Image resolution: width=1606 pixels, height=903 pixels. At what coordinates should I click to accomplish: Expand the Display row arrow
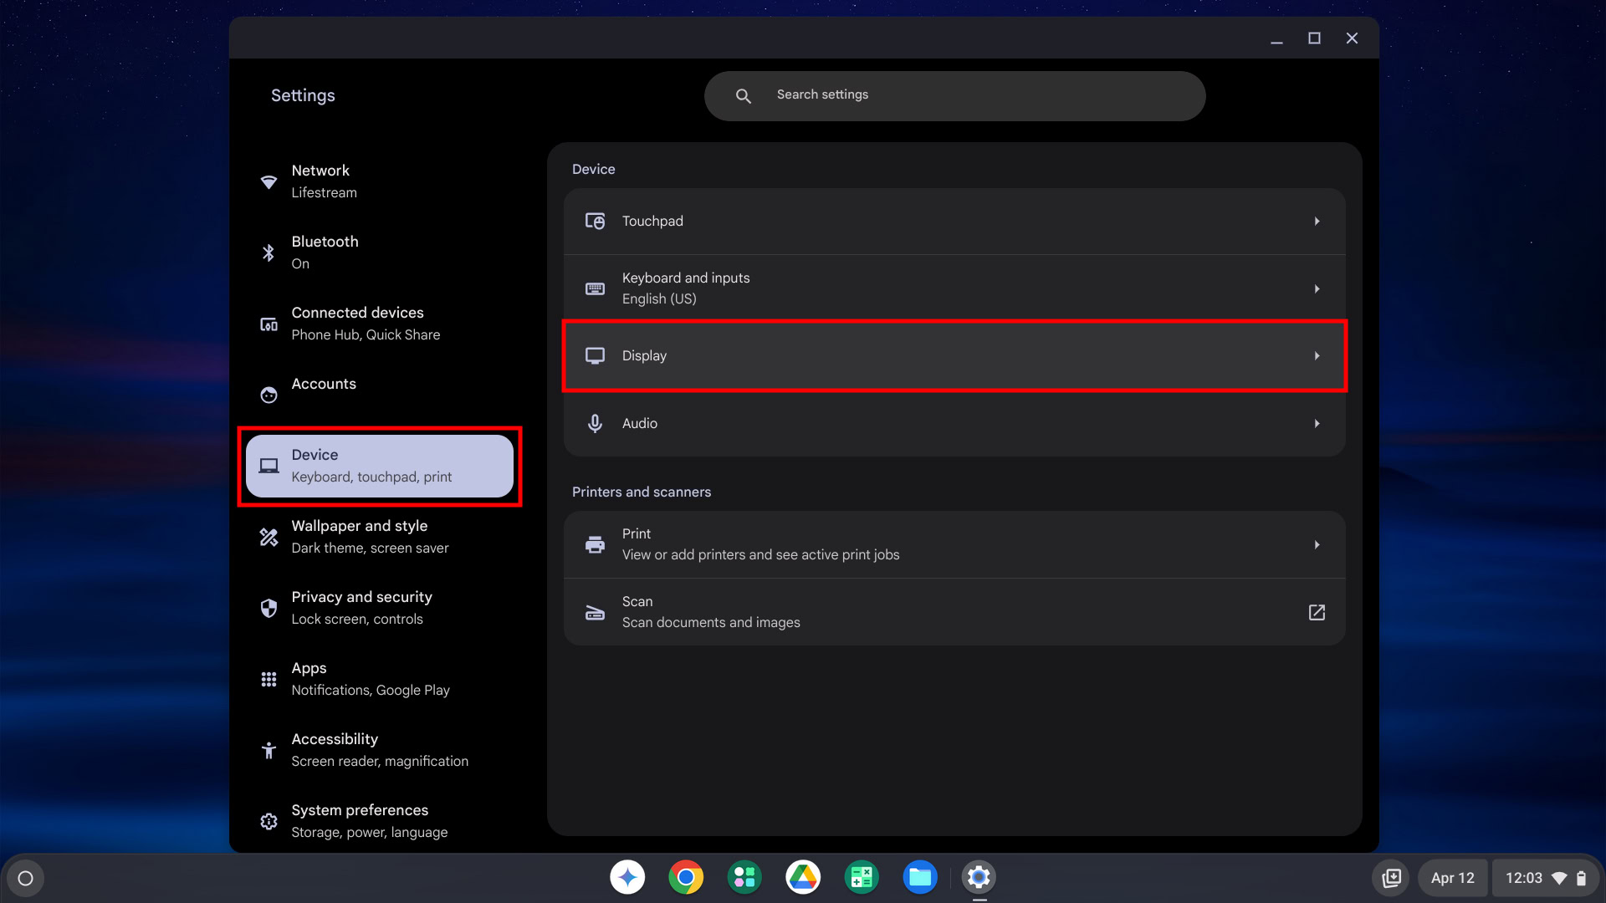1317,356
